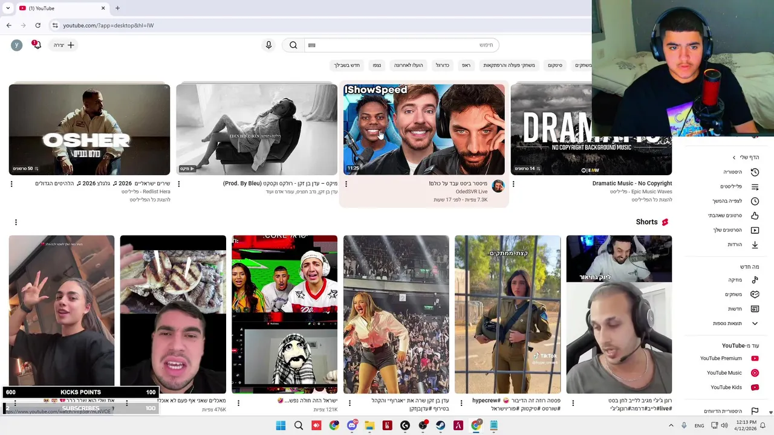Click the browser address bar URL
The width and height of the screenshot is (774, 435).
click(x=108, y=25)
